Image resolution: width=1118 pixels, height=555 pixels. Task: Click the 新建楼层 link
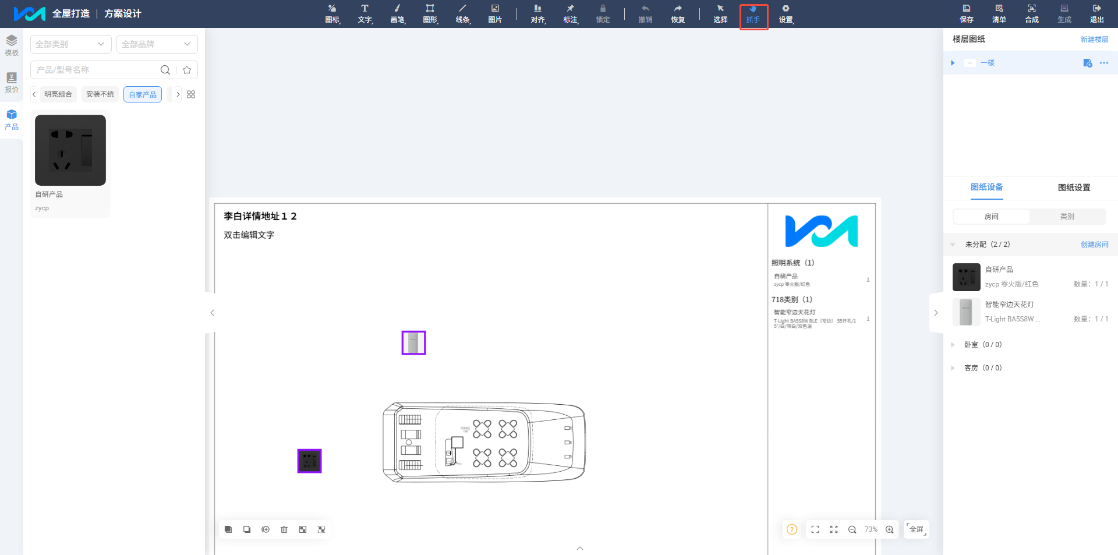(x=1095, y=40)
